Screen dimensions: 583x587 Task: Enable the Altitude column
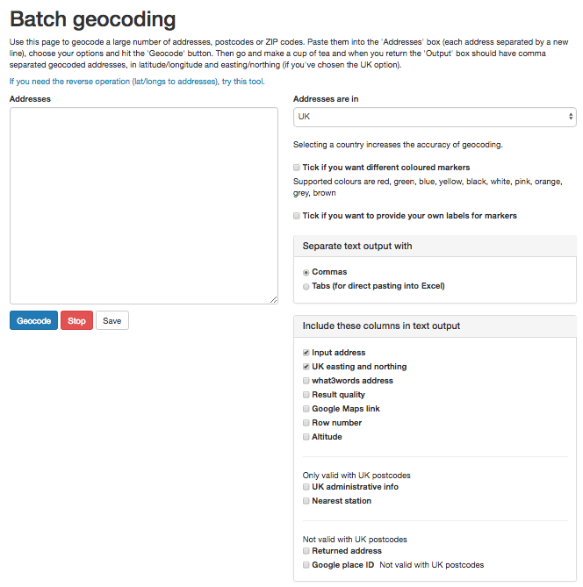(x=306, y=437)
